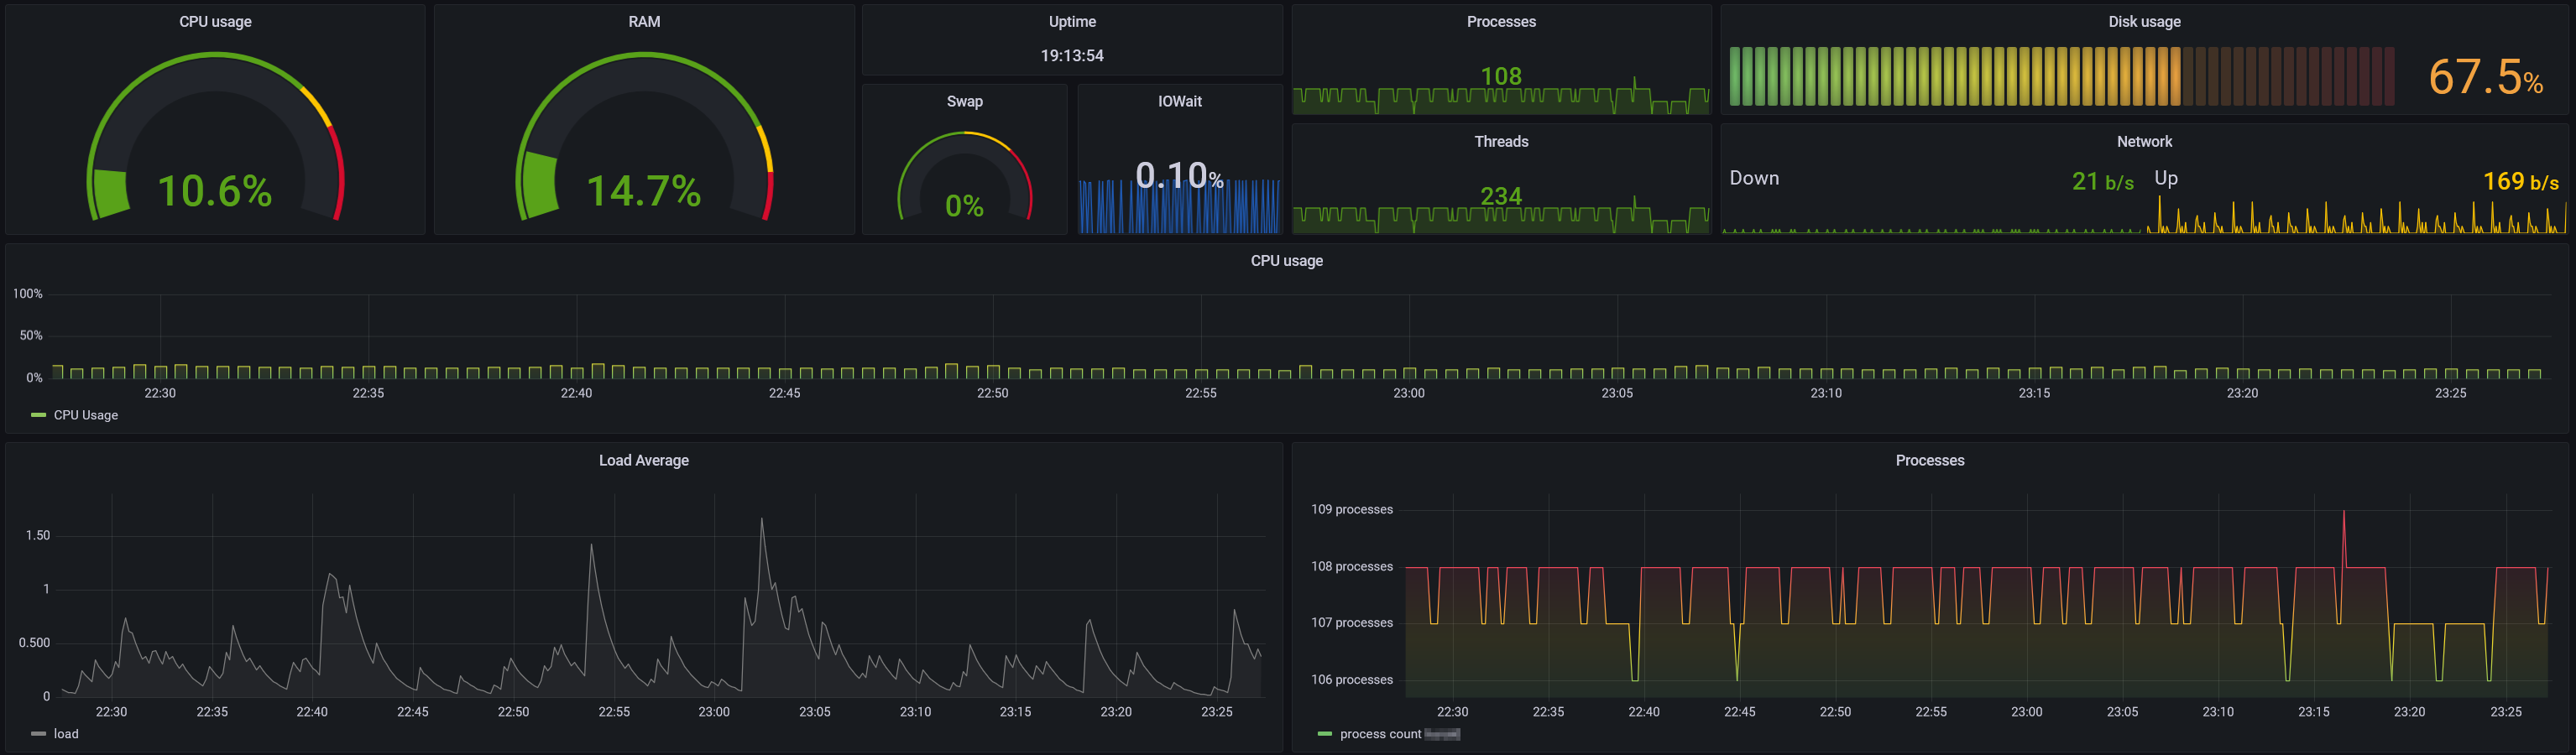Image resolution: width=2576 pixels, height=755 pixels.
Task: Toggle the CPU Usage legend series
Action: tap(85, 415)
